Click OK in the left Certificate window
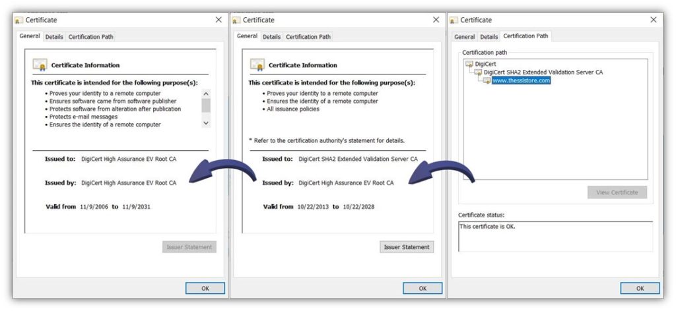The height and width of the screenshot is (311, 676). click(205, 288)
